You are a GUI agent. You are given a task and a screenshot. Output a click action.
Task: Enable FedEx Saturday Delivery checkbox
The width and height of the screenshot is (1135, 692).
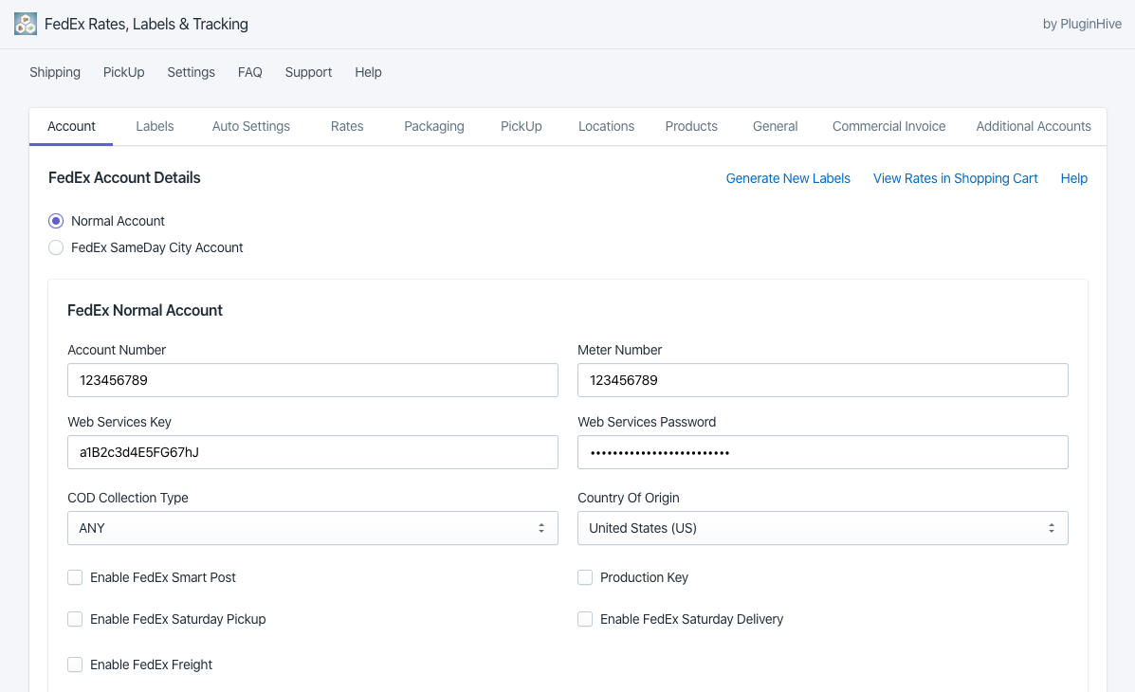(x=585, y=619)
